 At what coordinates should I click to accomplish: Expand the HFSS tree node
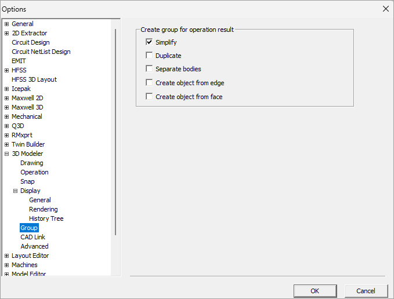click(6, 70)
